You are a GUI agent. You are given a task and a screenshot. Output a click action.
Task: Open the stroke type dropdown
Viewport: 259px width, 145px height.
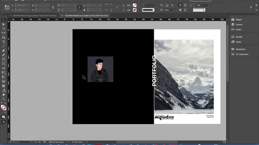[156, 10]
